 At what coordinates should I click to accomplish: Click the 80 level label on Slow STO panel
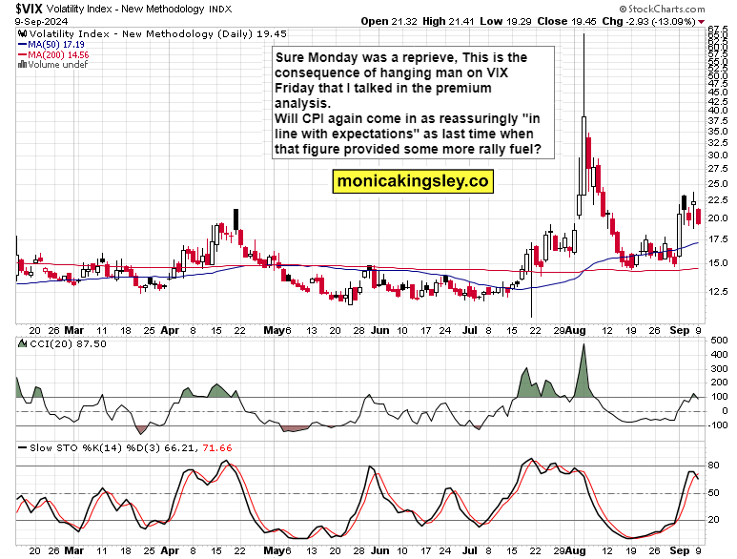point(713,466)
